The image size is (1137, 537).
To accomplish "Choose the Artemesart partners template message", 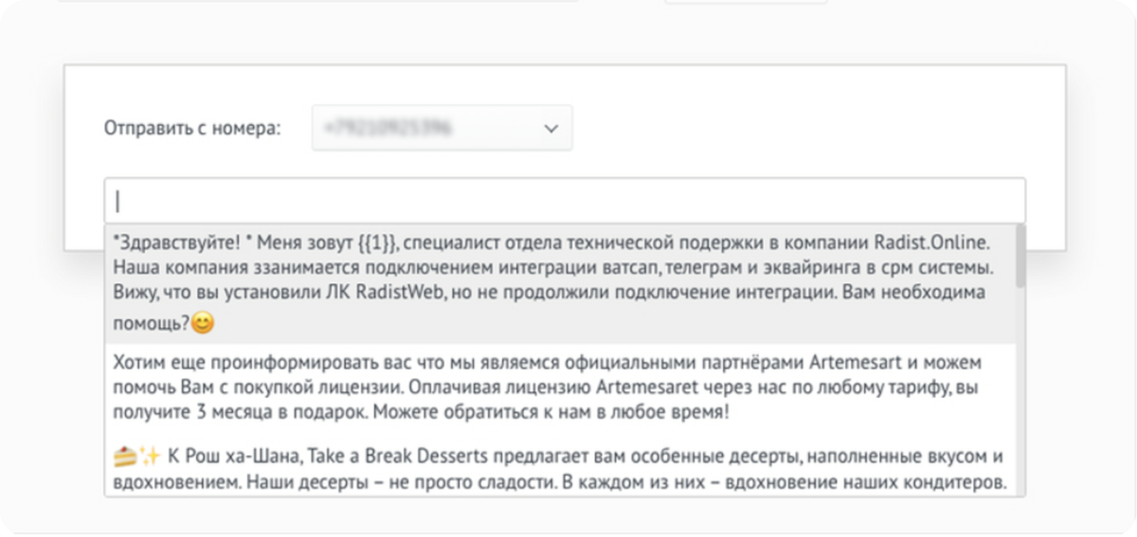I will (559, 388).
